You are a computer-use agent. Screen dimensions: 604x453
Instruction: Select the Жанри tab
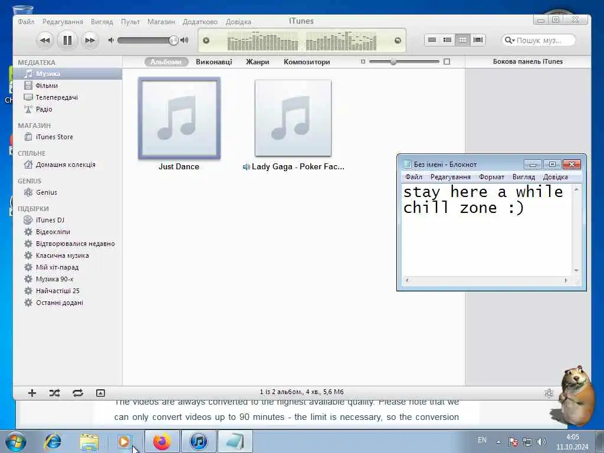(x=257, y=61)
